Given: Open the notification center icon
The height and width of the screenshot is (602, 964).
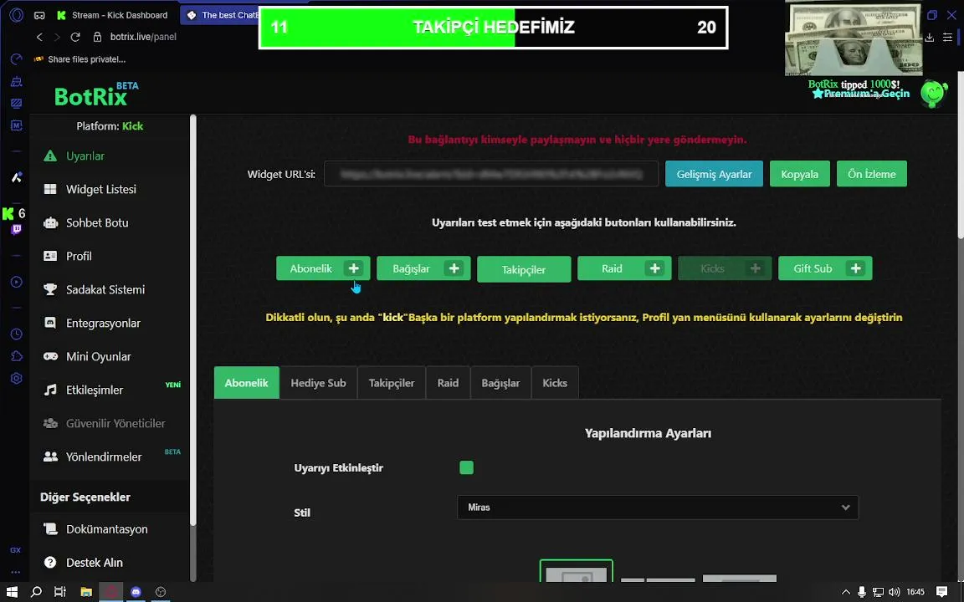Looking at the screenshot, I should tap(942, 592).
